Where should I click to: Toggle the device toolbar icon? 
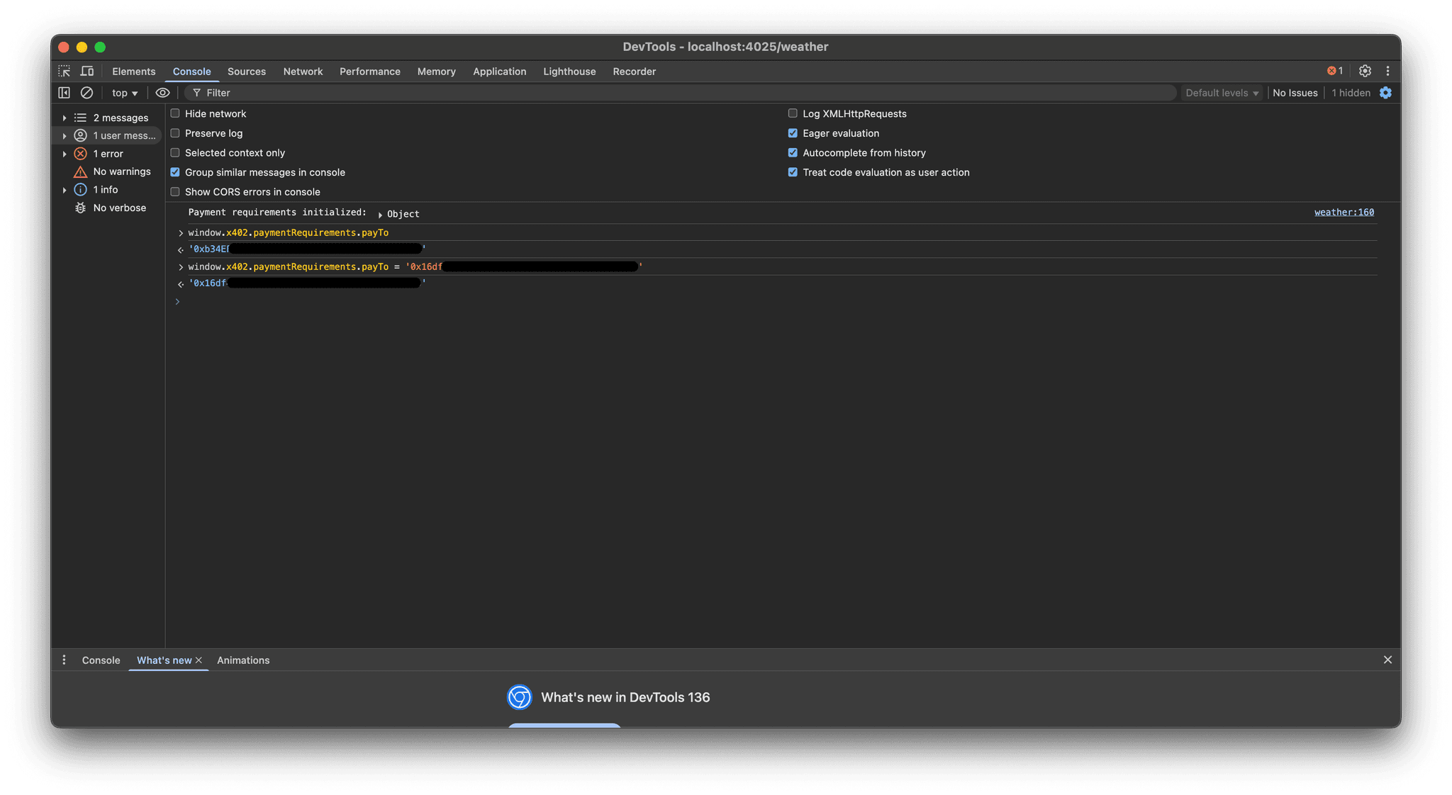(87, 71)
